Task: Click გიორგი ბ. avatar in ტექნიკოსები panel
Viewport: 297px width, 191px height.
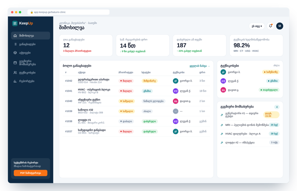Action: (x=223, y=72)
